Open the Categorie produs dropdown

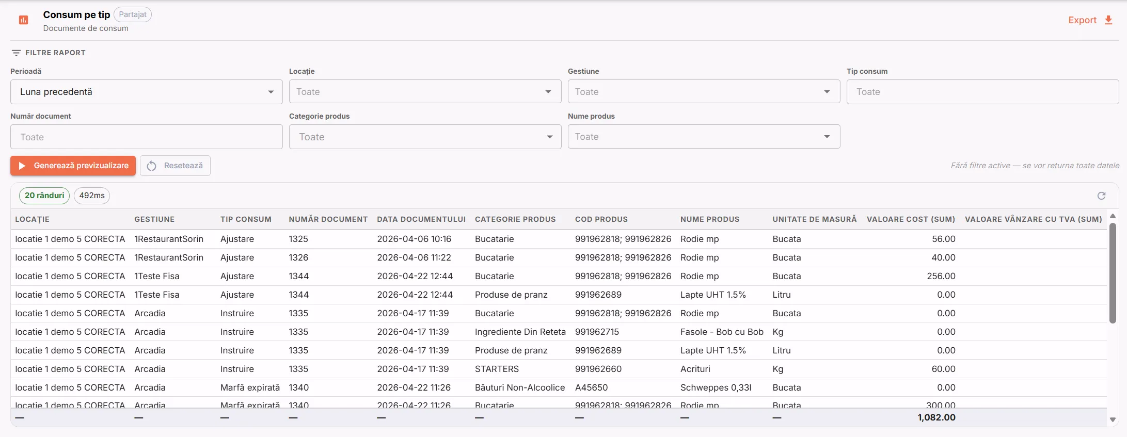(425, 137)
